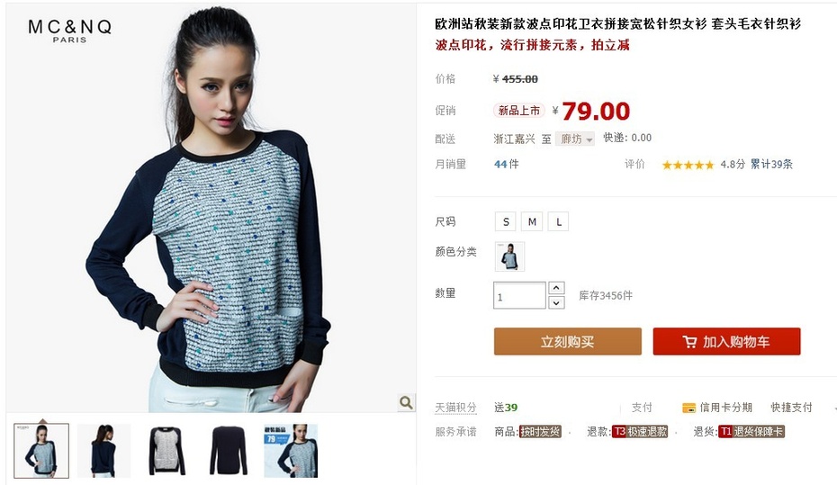Screen dimensions: 837x485
Task: Select size M option
Action: click(x=532, y=221)
